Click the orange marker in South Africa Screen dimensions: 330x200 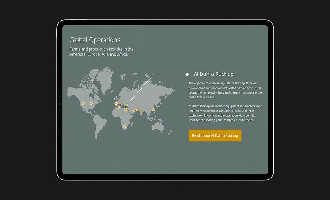(x=125, y=126)
